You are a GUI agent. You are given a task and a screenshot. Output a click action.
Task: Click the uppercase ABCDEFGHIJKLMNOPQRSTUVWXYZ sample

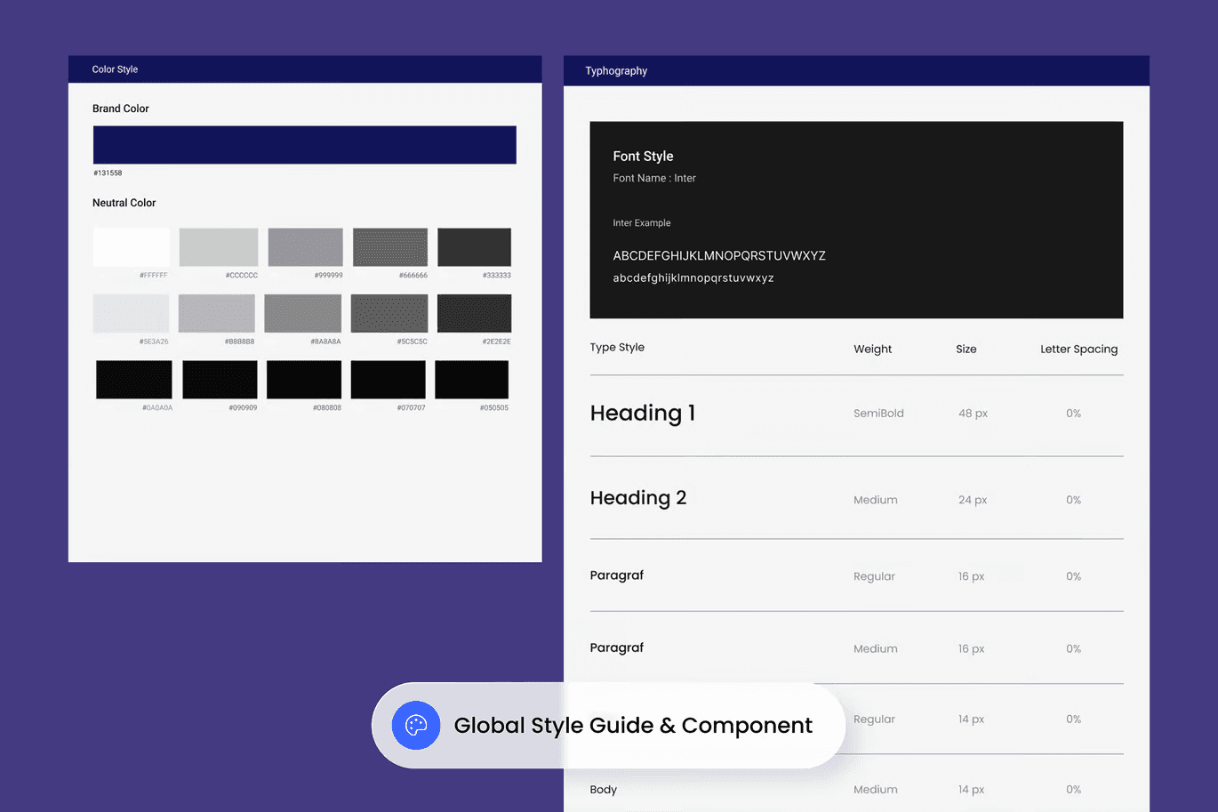click(719, 256)
